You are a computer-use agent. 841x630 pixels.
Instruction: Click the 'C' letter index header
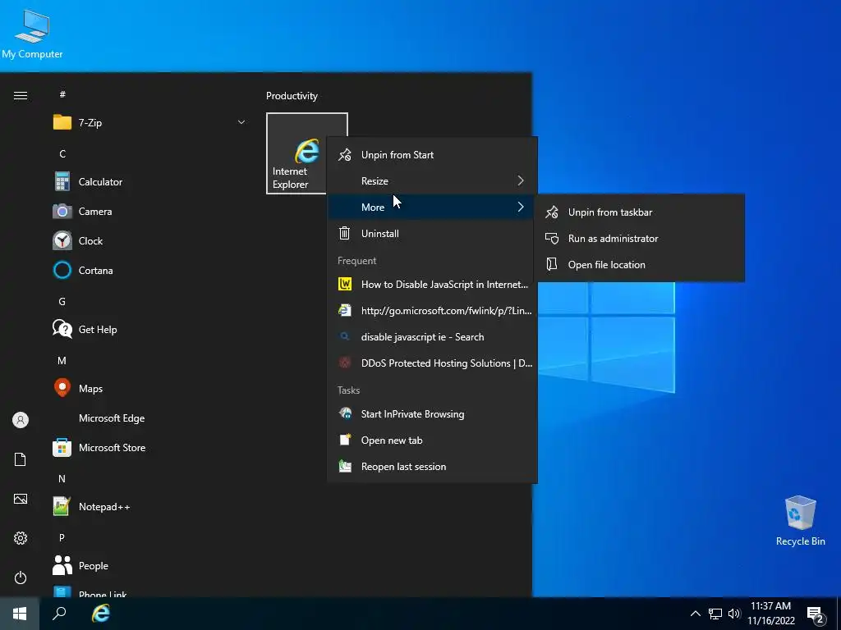(x=62, y=153)
